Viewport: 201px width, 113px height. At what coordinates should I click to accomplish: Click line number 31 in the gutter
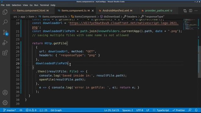pos(18,72)
